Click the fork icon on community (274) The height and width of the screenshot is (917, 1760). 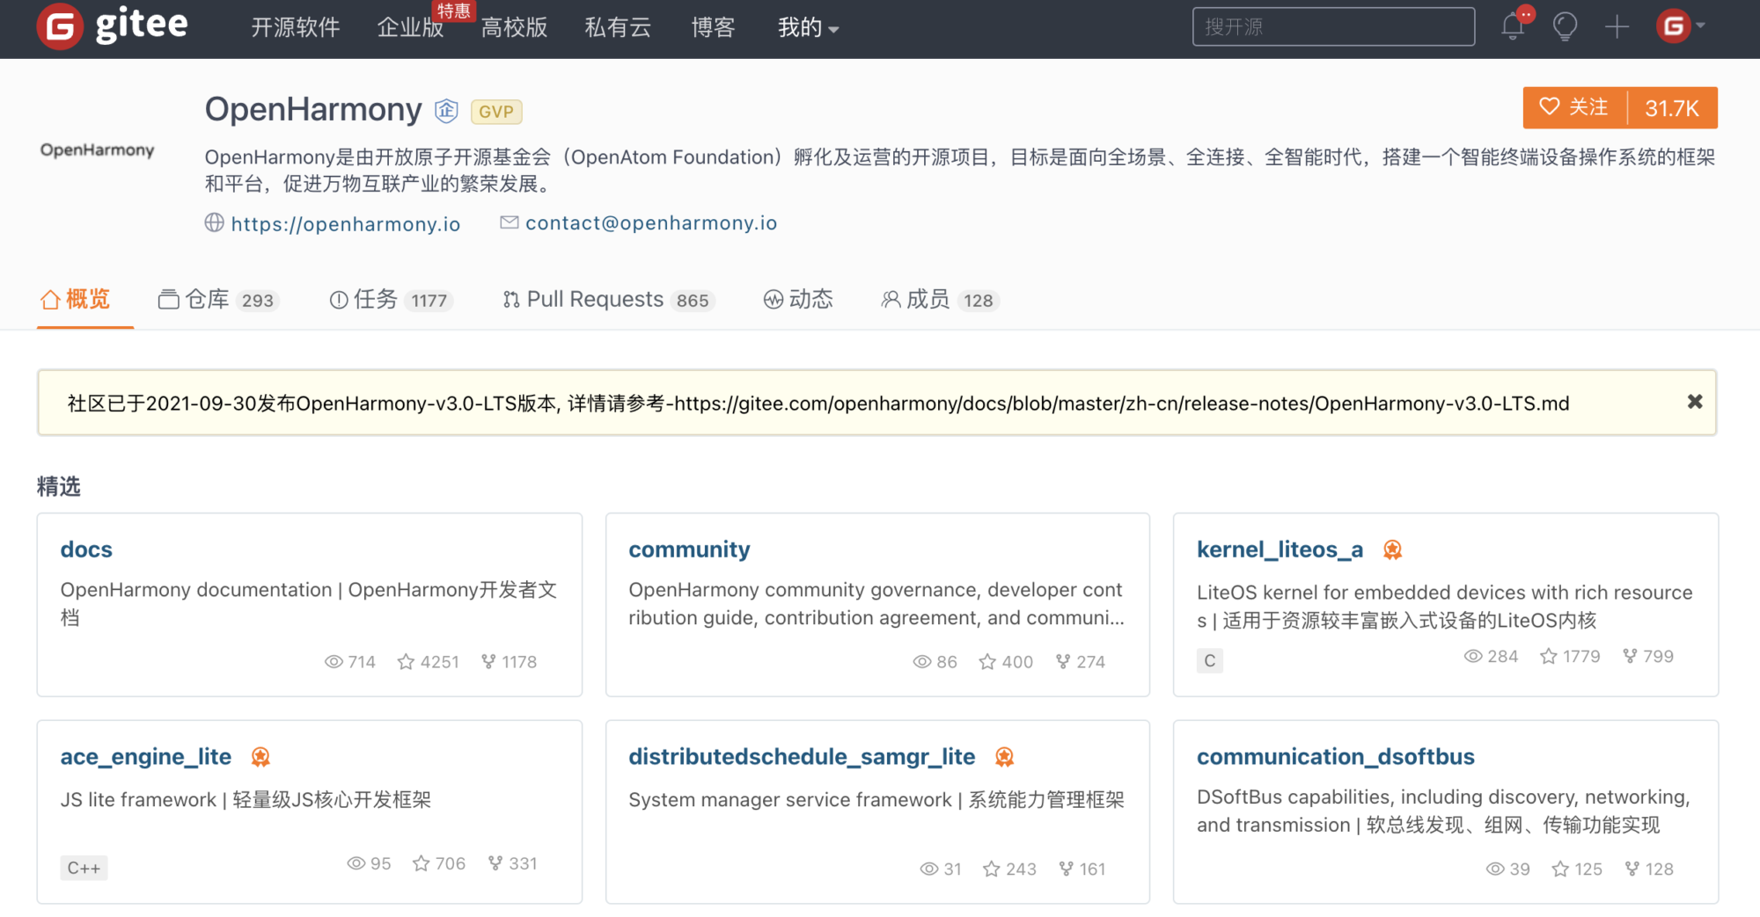[1063, 662]
